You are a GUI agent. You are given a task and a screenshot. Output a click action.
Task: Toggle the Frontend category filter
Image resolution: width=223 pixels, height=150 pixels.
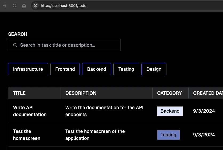point(65,69)
